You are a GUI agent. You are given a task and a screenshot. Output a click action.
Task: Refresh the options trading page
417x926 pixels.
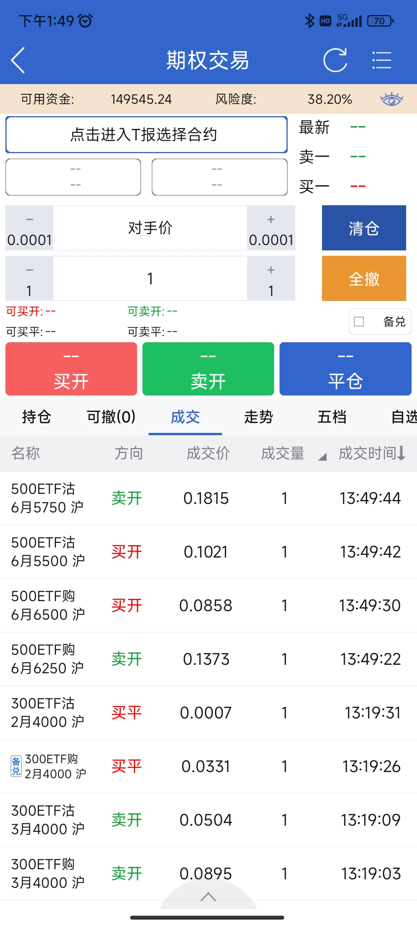click(335, 60)
